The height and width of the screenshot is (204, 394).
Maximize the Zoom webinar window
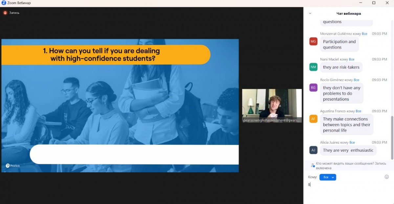[x=374, y=3]
